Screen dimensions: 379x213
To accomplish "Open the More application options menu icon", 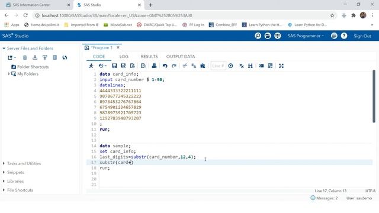I will (x=334, y=35).
